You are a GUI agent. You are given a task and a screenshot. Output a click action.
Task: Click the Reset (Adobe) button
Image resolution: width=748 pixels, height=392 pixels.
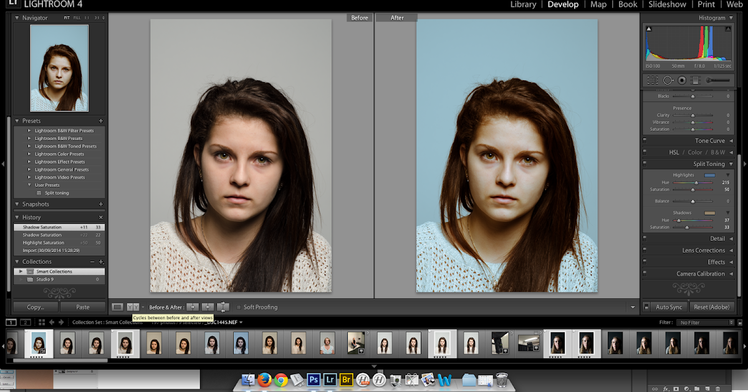point(712,307)
